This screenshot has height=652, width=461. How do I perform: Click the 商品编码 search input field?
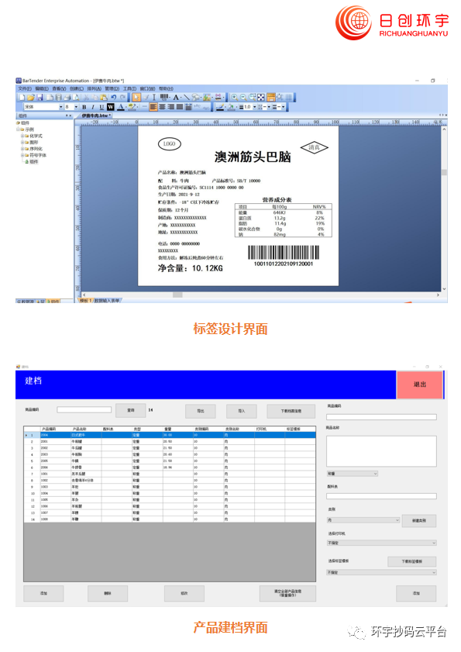tap(84, 410)
